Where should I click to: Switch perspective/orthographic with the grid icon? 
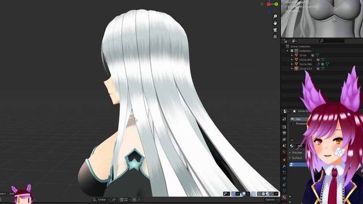pyautogui.click(x=275, y=36)
